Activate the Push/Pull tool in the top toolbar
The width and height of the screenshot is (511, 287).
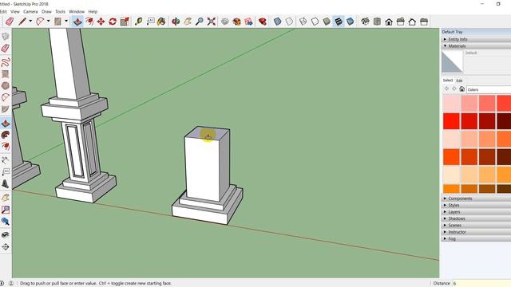(77, 22)
